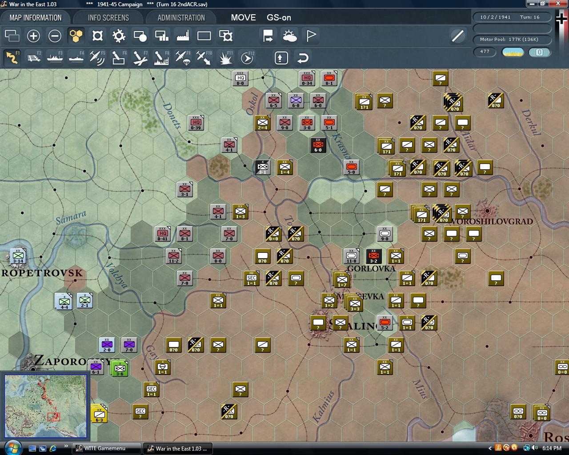Launch Internet Explorer from quick launch
Screen dimensions: 569x455
pos(53,448)
